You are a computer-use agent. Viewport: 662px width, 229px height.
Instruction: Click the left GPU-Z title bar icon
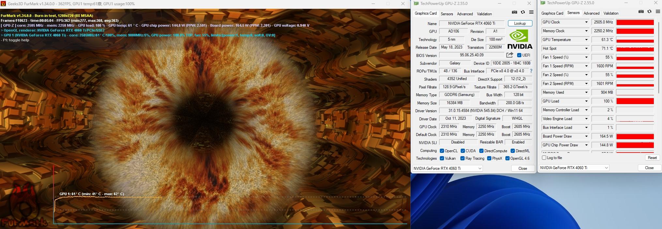tap(416, 4)
